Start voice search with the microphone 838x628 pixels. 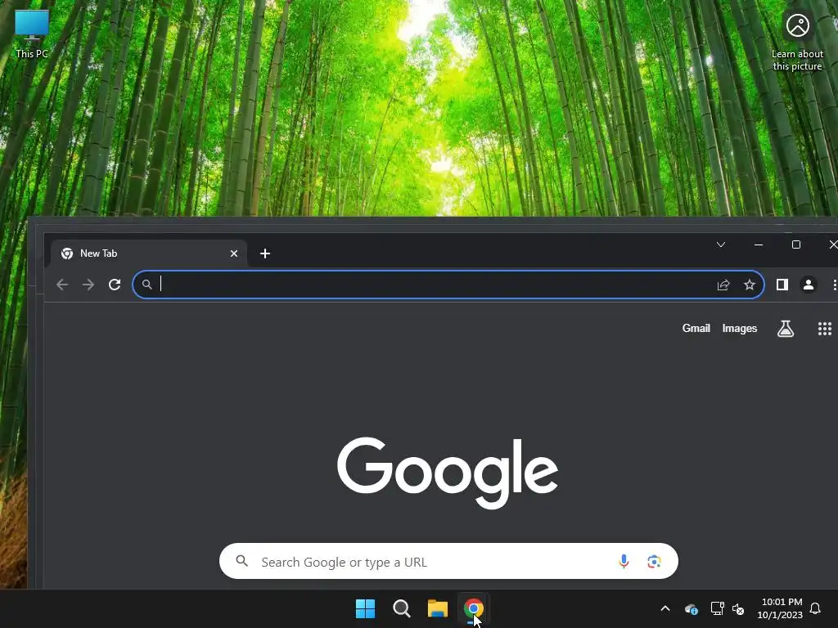tap(623, 561)
